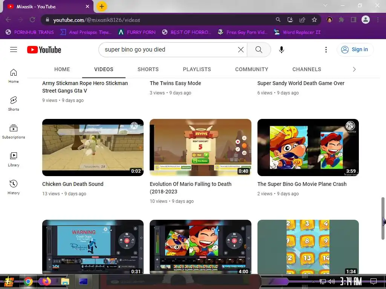Open Chrome three-dot menu

(378, 20)
